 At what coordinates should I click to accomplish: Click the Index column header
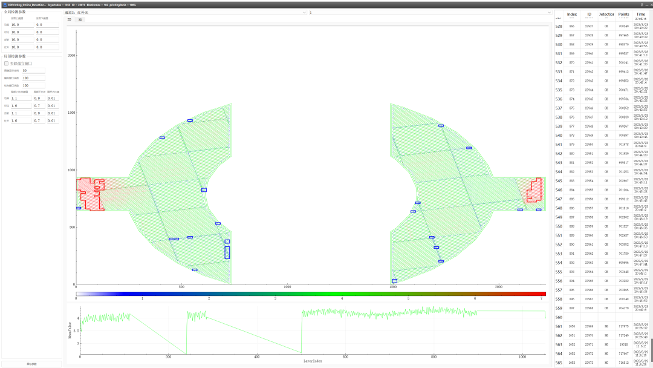coord(572,14)
